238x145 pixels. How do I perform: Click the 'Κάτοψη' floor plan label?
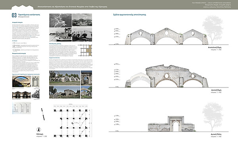(40, 134)
